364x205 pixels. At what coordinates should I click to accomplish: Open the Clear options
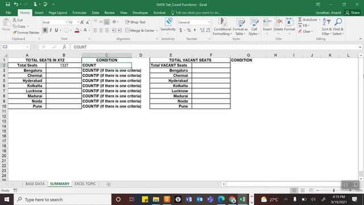tap(306, 31)
